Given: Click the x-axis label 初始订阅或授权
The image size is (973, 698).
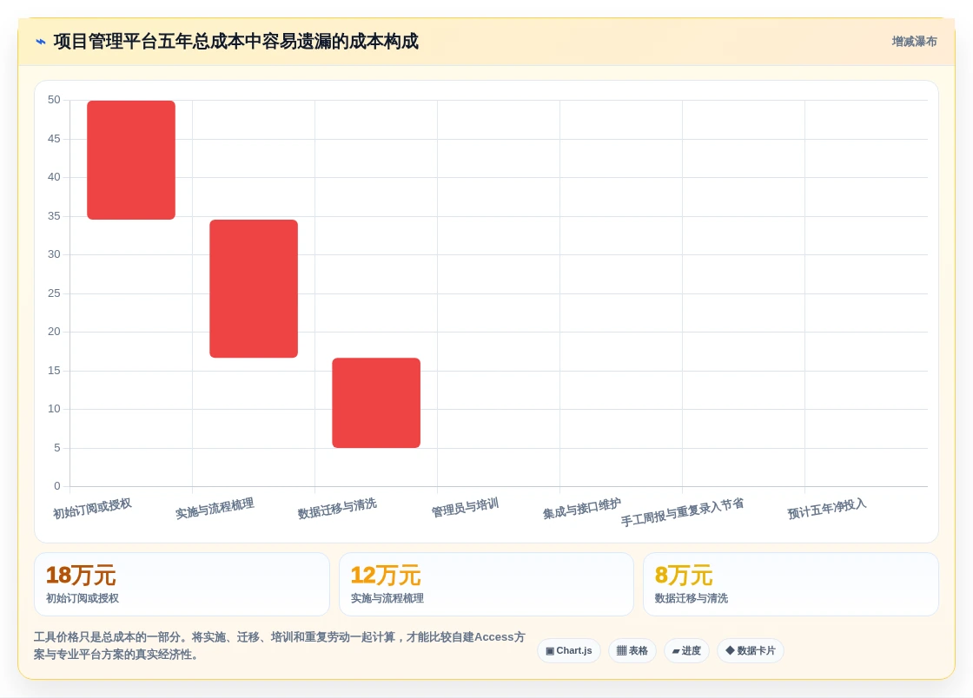Looking at the screenshot, I should tap(92, 509).
